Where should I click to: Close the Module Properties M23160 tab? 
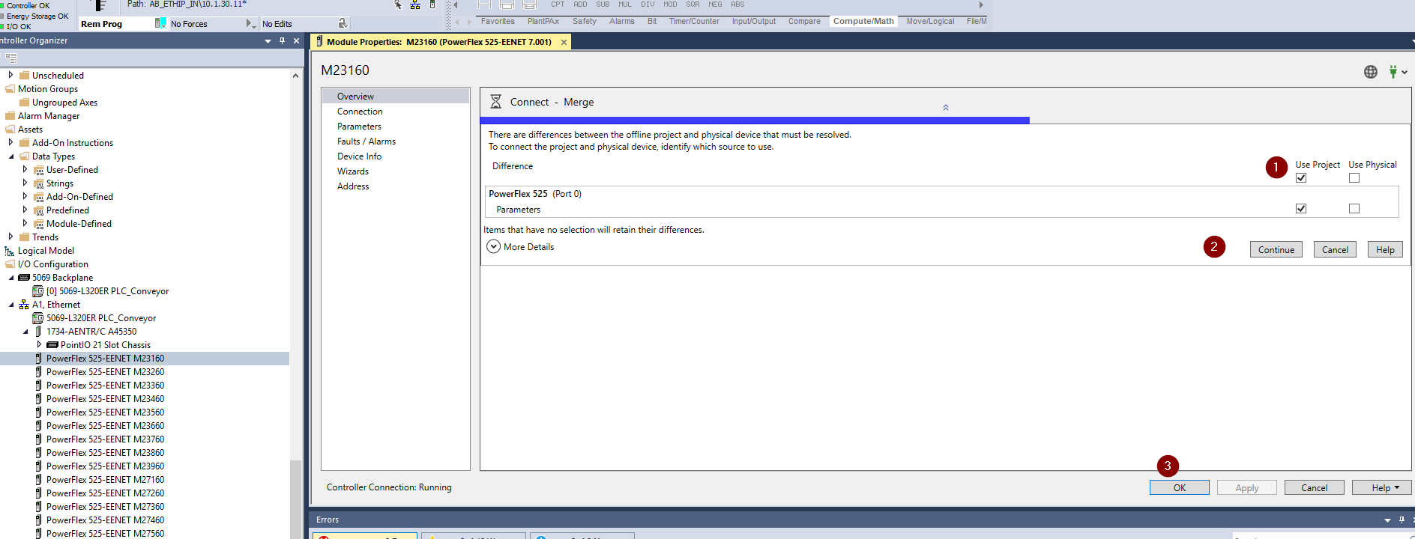tap(564, 43)
